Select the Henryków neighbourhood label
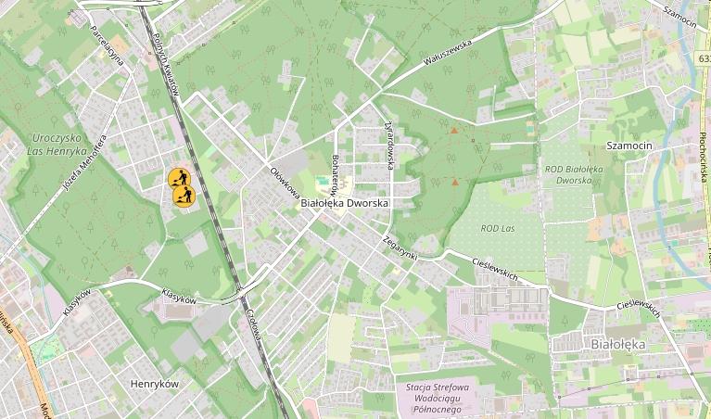This screenshot has height=419, width=711. pos(155,384)
